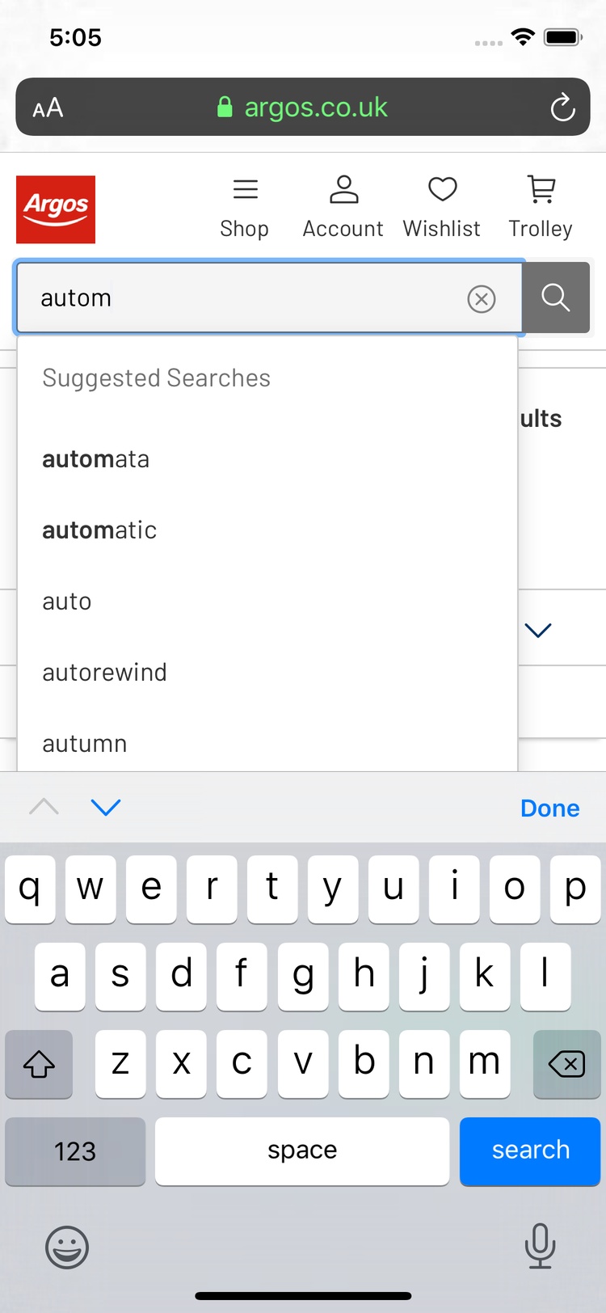Expand the chevron behind the suggestions

click(538, 630)
